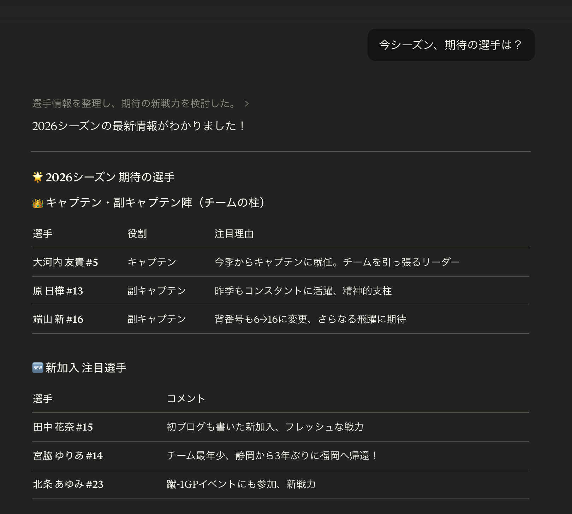
Task: Expand the thought summary 選手情報を整理し chevron
Action: [x=247, y=104]
